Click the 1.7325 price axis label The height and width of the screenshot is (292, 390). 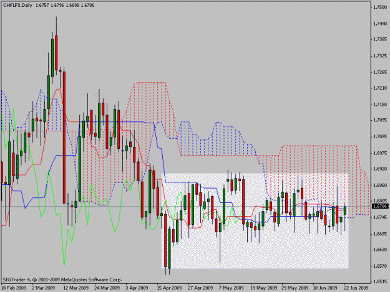380,56
